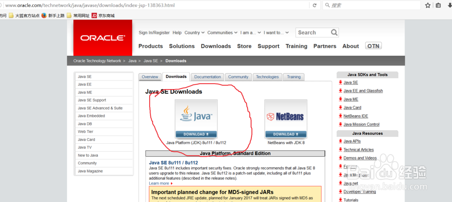Select Java SE Support in sidebar
Screen dimensions: 452x202
[104, 100]
